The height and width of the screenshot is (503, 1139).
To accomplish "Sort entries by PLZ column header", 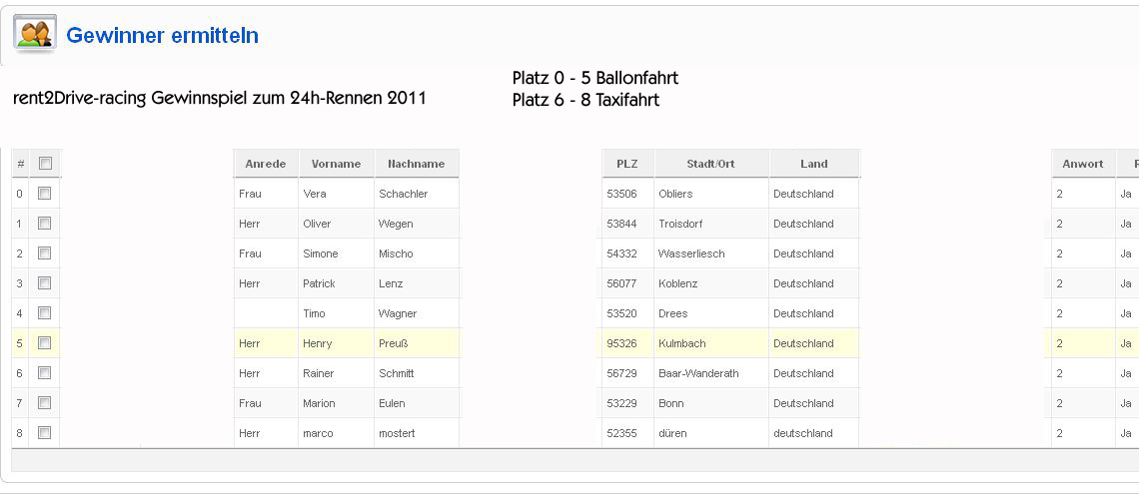I will pyautogui.click(x=627, y=164).
